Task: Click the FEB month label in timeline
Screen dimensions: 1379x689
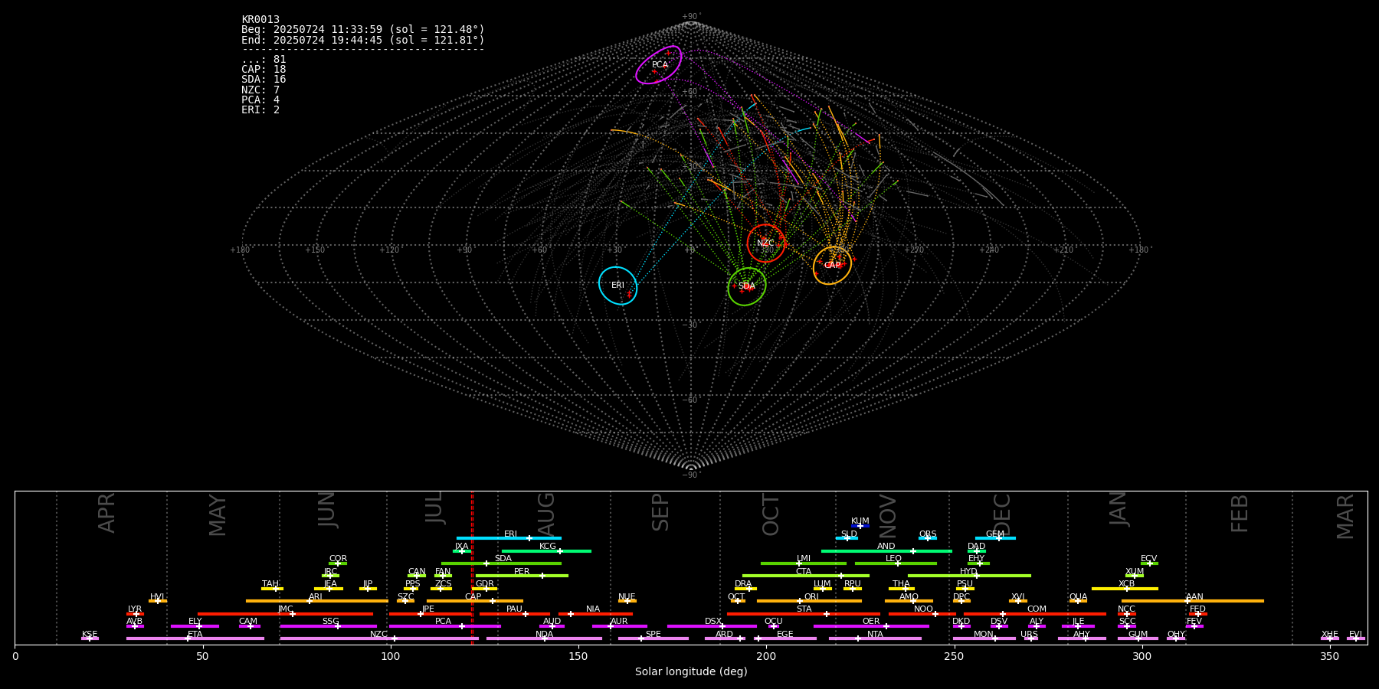Action: [x=1240, y=514]
